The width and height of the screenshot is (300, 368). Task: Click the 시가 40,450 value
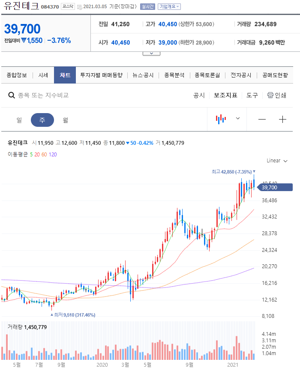tap(120, 42)
